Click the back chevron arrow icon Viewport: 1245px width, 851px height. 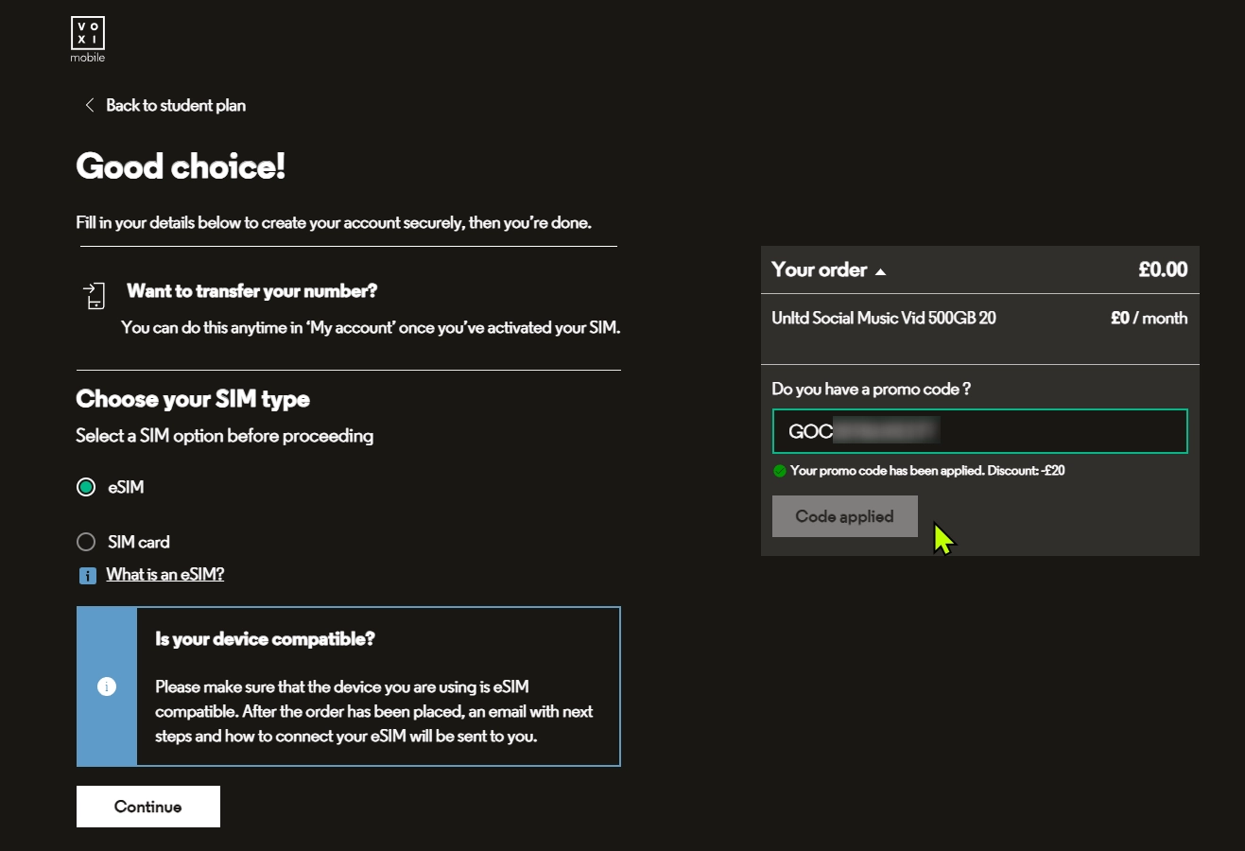click(x=90, y=105)
